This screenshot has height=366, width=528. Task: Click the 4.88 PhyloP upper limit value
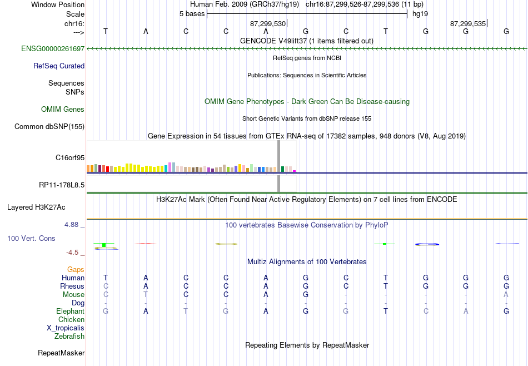(71, 225)
